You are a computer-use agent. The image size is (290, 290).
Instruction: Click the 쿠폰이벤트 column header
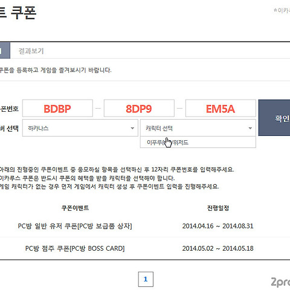click(x=75, y=208)
